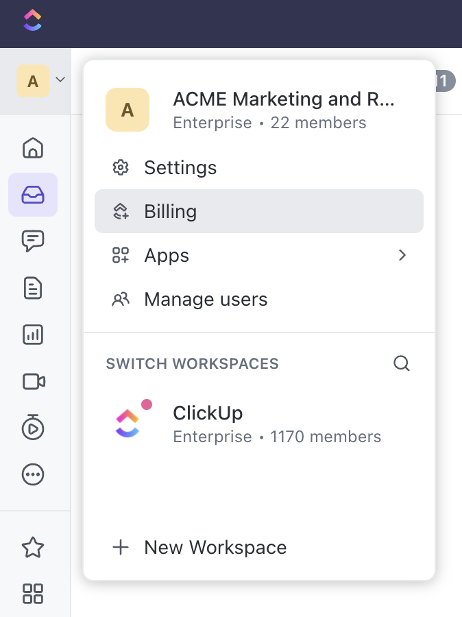The image size is (462, 617).
Task: Open the Inbox sidebar icon
Action: pos(33,195)
